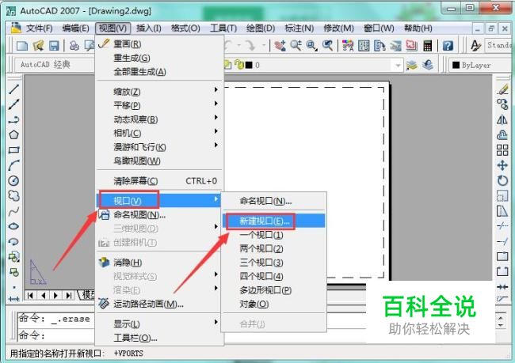Select the Array tool

(502, 150)
